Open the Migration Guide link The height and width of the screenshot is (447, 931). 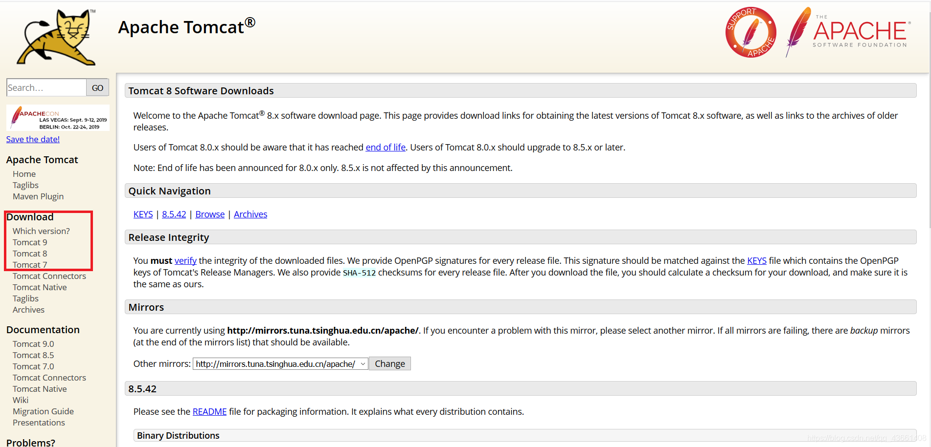point(43,411)
